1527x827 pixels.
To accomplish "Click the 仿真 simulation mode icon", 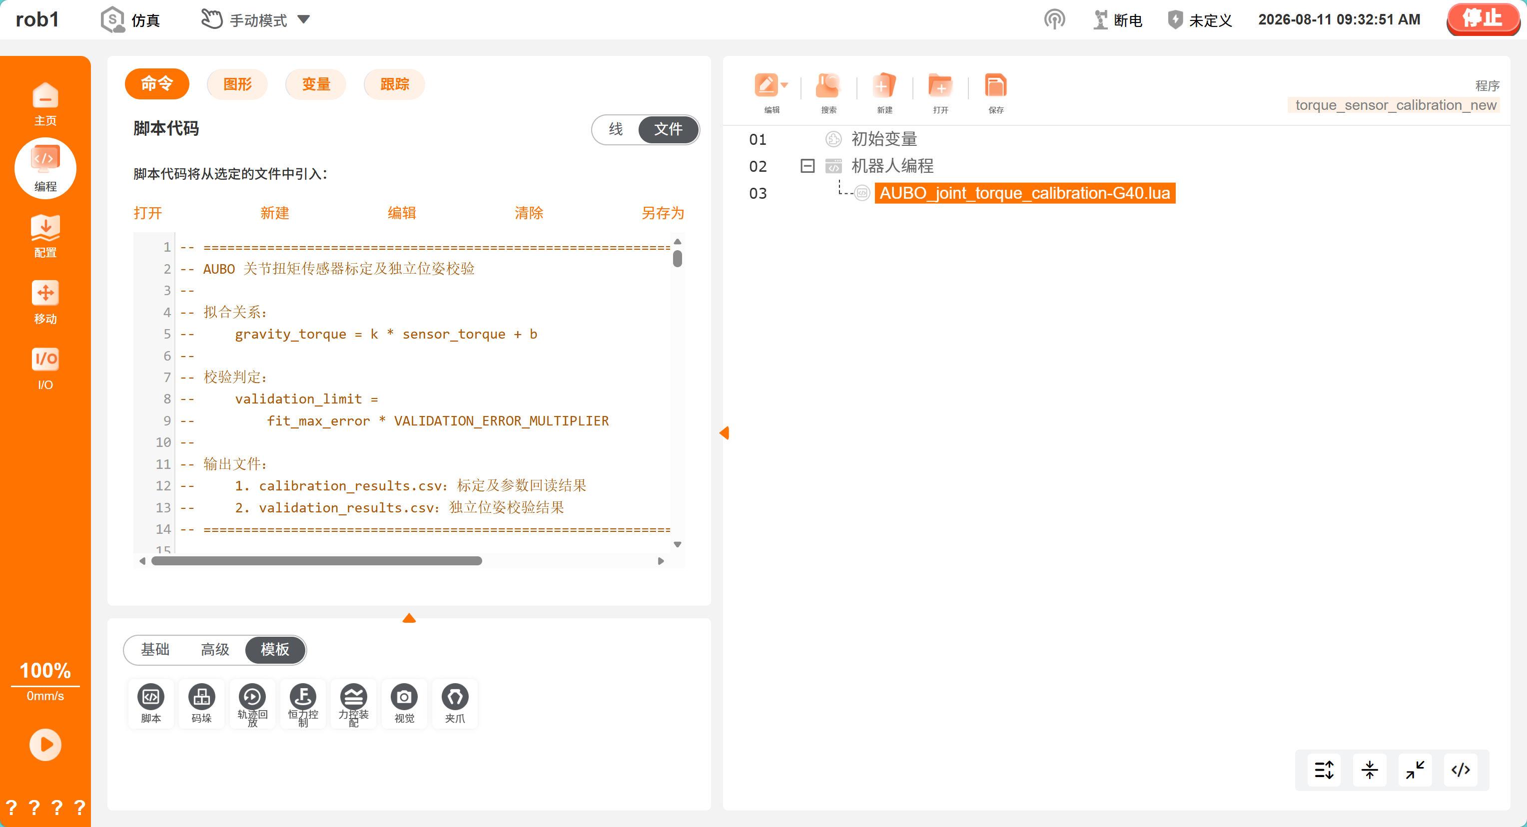I will click(112, 19).
